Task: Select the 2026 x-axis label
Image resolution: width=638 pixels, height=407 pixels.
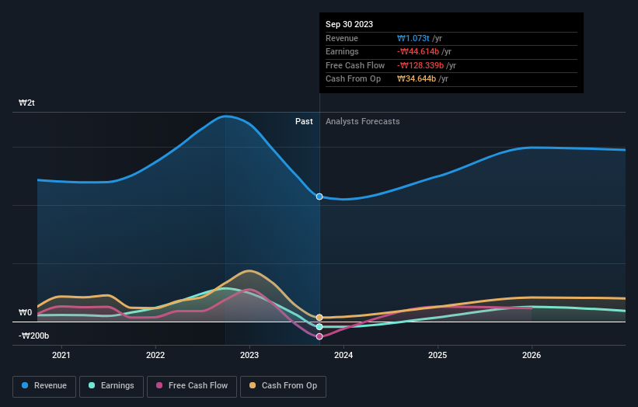Action: [x=532, y=355]
